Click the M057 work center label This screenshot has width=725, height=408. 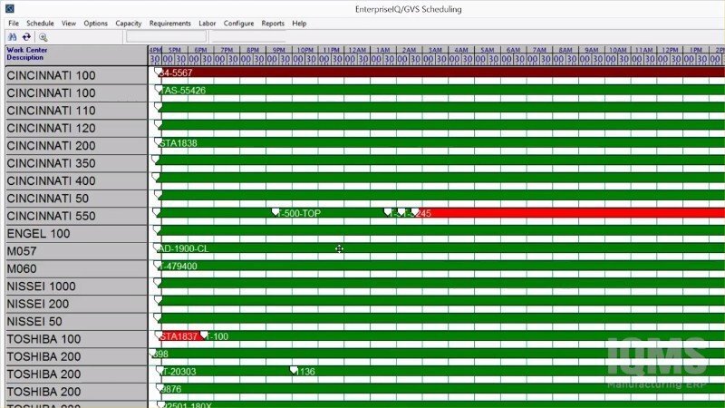(x=23, y=251)
